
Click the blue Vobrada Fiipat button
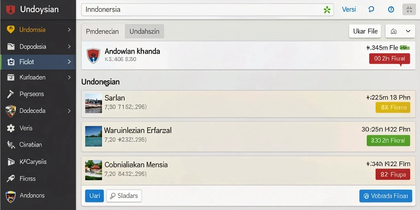point(386,196)
